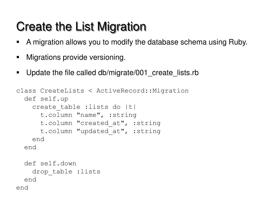This screenshot has height=202, width=269.
Task: Click the "def self.up" code line
Action: click(x=46, y=99)
